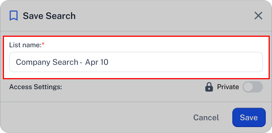Click the Private label text

pyautogui.click(x=228, y=87)
